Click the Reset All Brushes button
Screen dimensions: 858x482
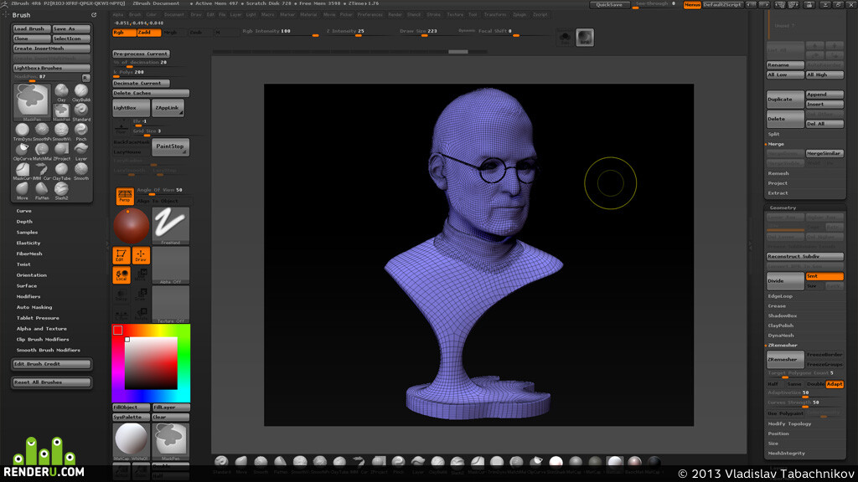[51, 382]
